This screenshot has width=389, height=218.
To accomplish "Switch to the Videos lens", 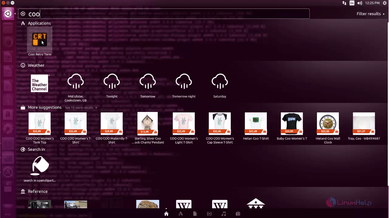I will [209, 214].
